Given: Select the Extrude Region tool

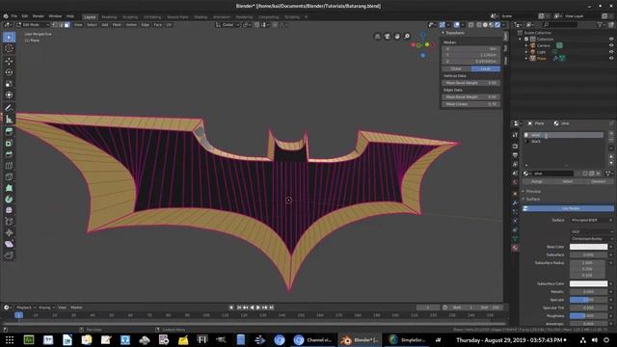Looking at the screenshot, I should click(9, 132).
